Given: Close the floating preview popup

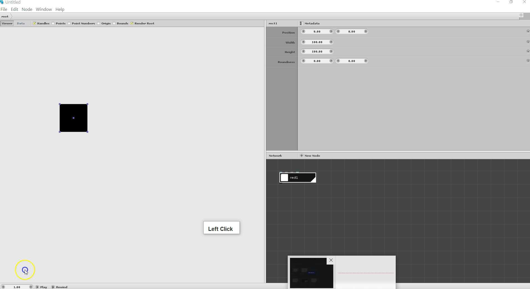Looking at the screenshot, I should (x=331, y=260).
